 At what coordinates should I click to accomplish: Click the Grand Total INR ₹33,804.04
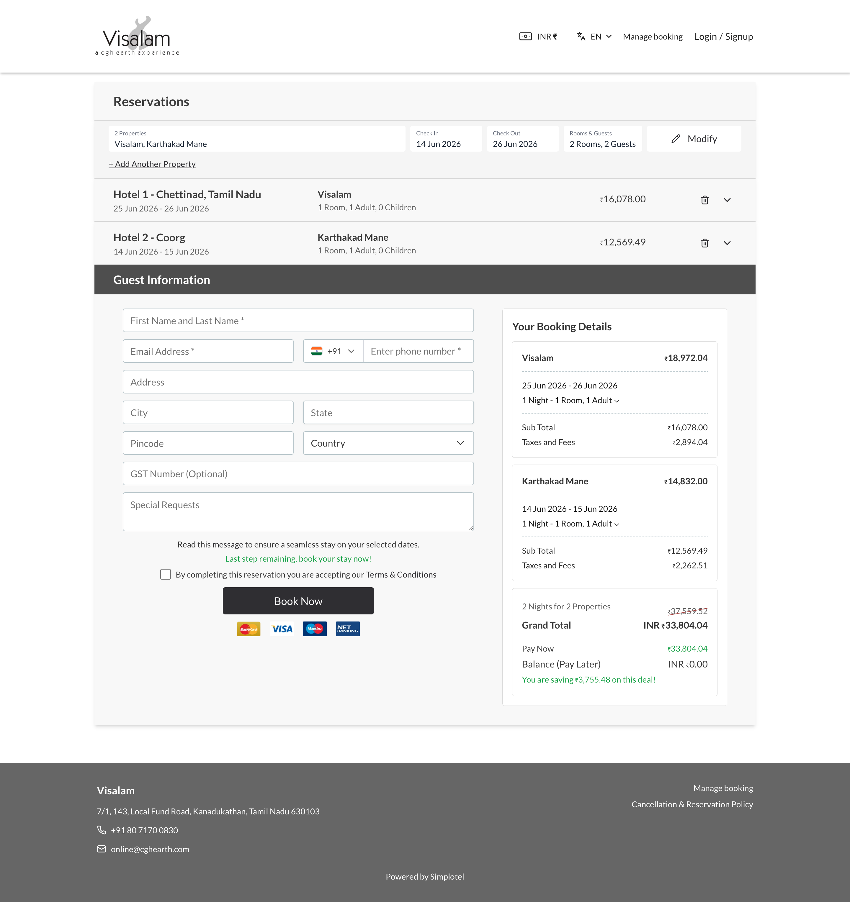pos(675,625)
